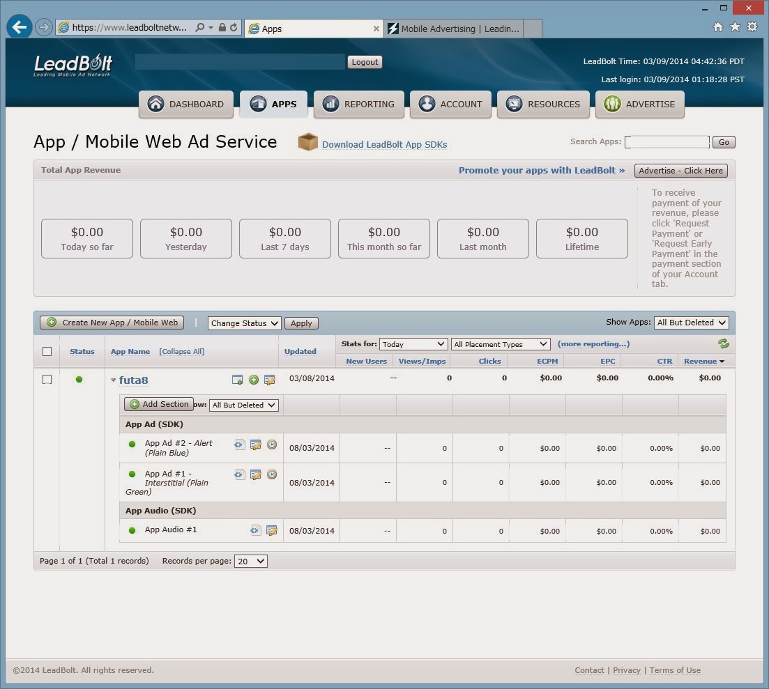Screen dimensions: 769x689
Task: Click the SDK package box icon
Action: coord(308,142)
